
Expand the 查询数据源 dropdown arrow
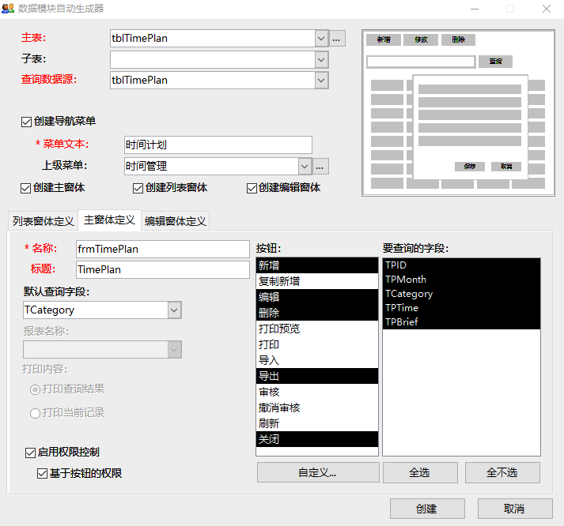coord(321,80)
